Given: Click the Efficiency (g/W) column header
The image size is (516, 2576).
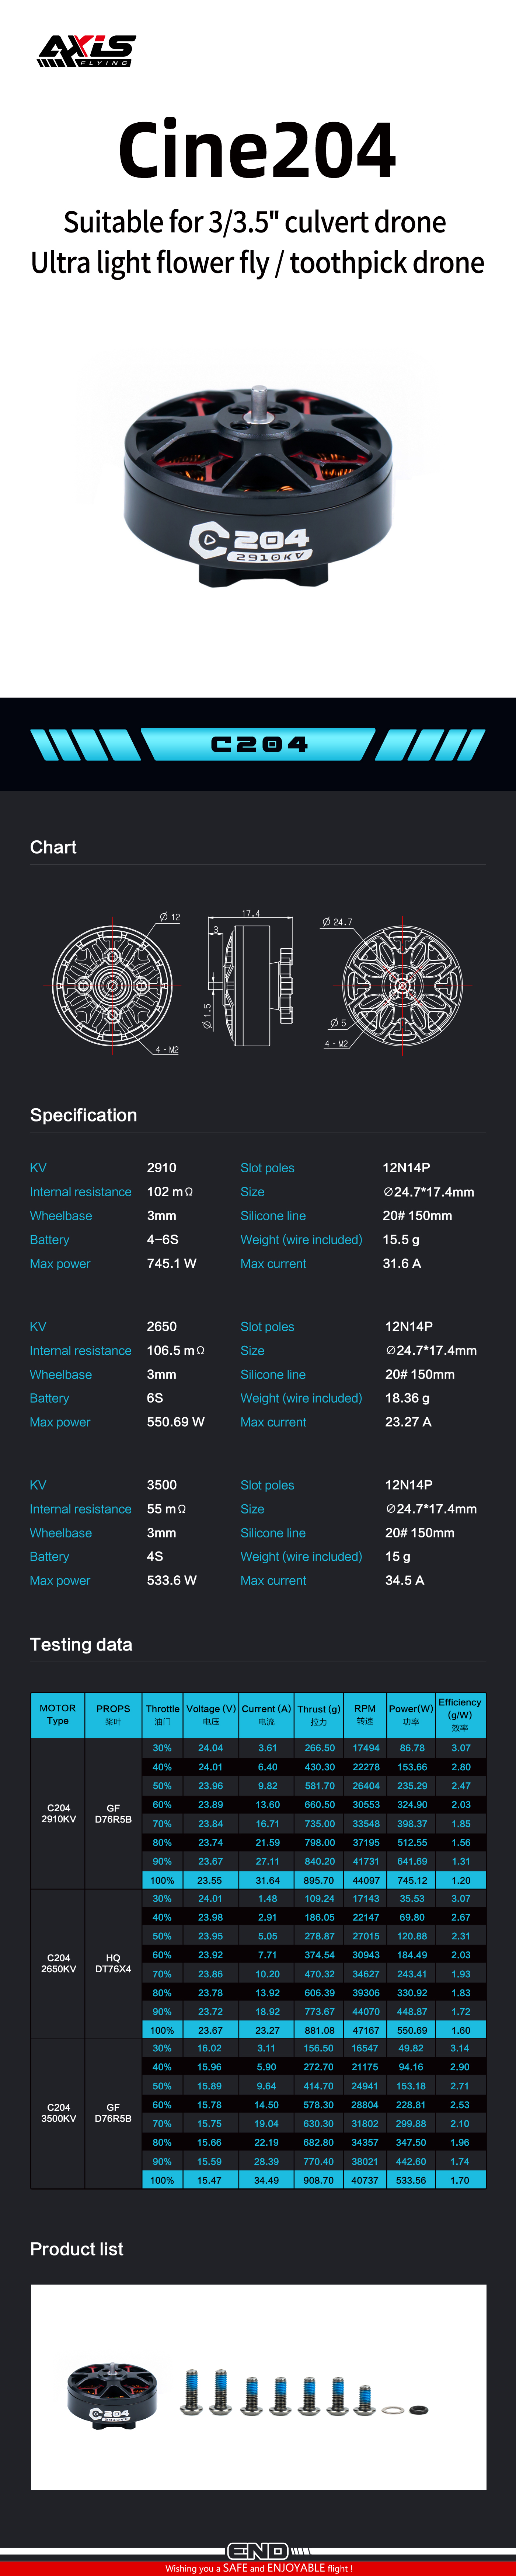Looking at the screenshot, I should tap(460, 1715).
